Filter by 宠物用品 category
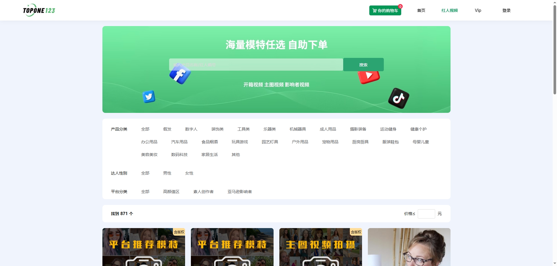 point(330,142)
